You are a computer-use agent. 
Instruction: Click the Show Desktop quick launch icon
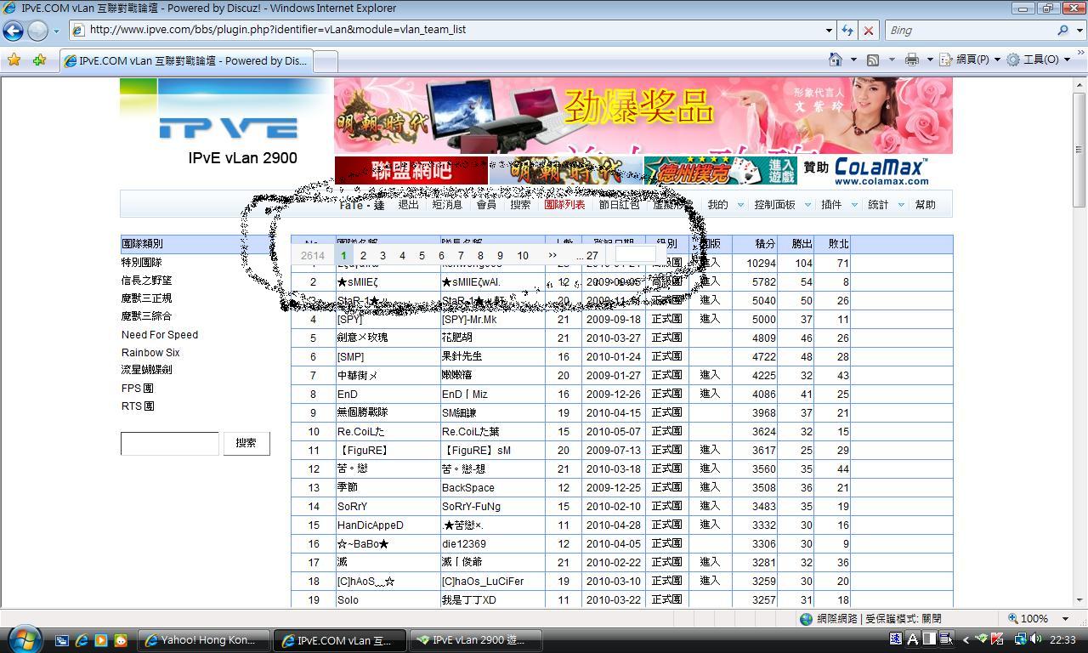point(62,640)
